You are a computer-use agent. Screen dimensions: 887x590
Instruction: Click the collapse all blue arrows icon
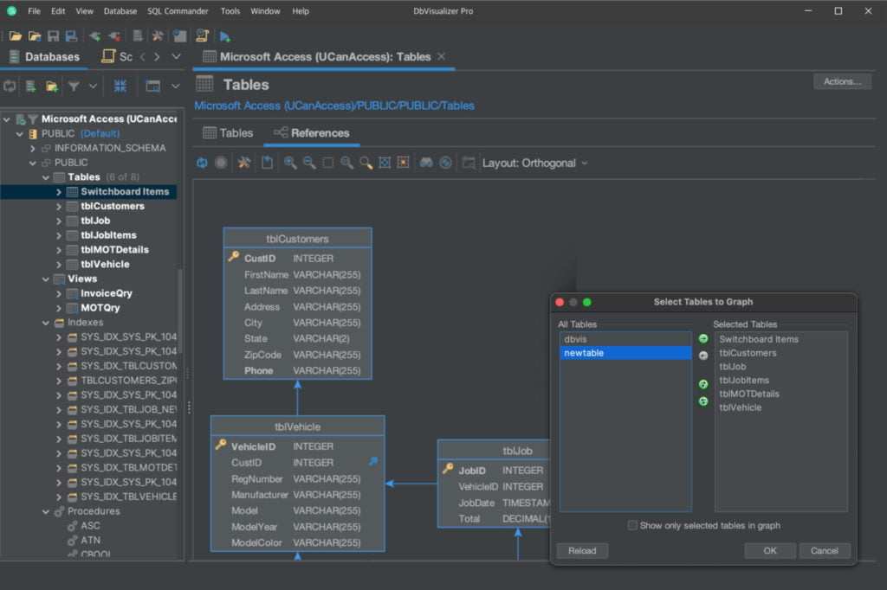[x=120, y=86]
